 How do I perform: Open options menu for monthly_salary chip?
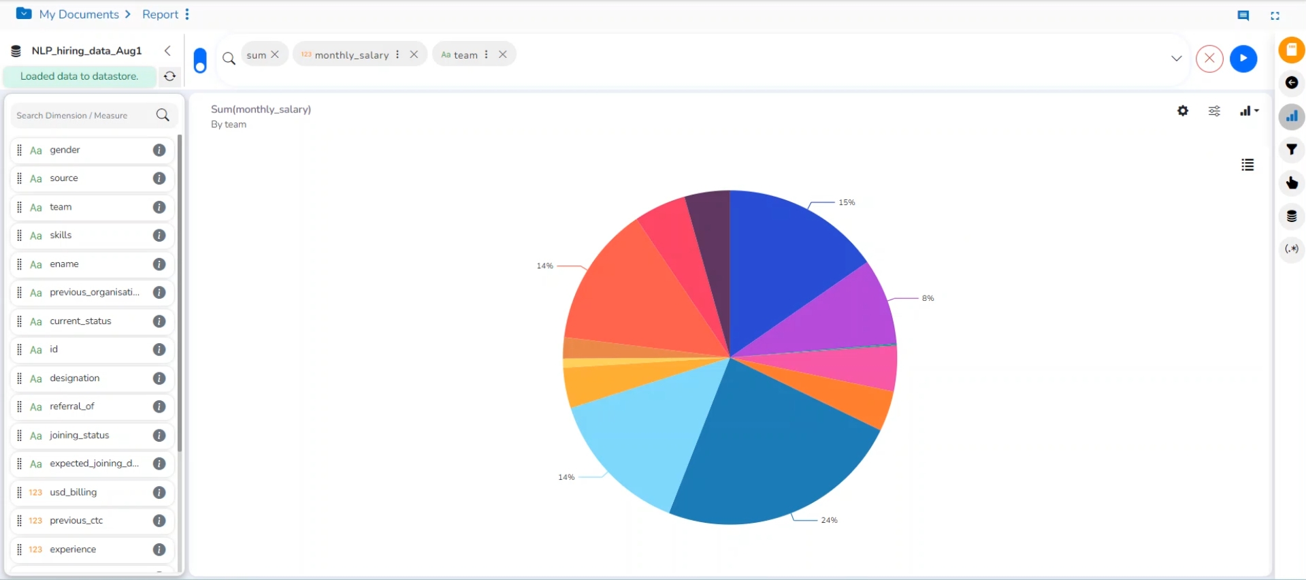397,54
